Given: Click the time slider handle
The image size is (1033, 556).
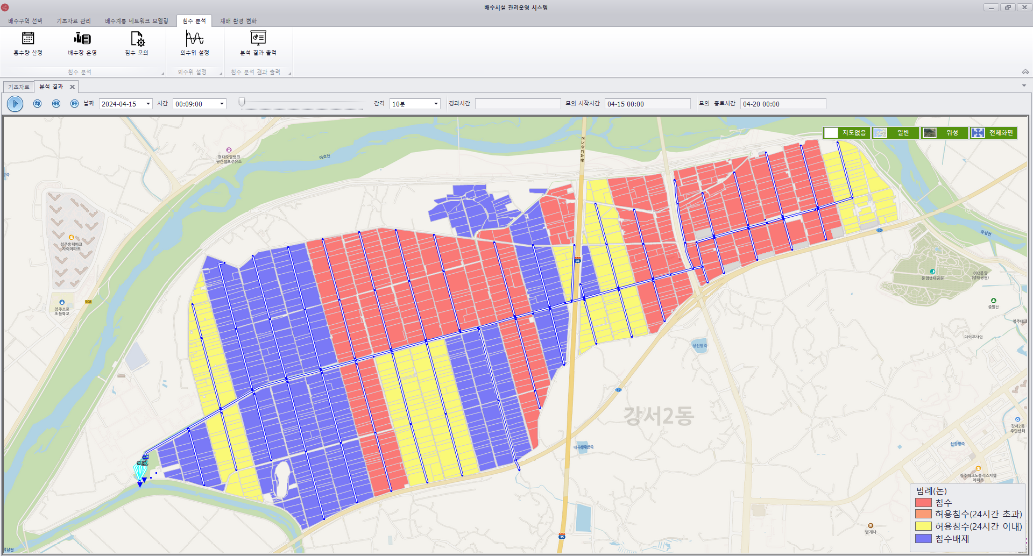Looking at the screenshot, I should click(242, 102).
